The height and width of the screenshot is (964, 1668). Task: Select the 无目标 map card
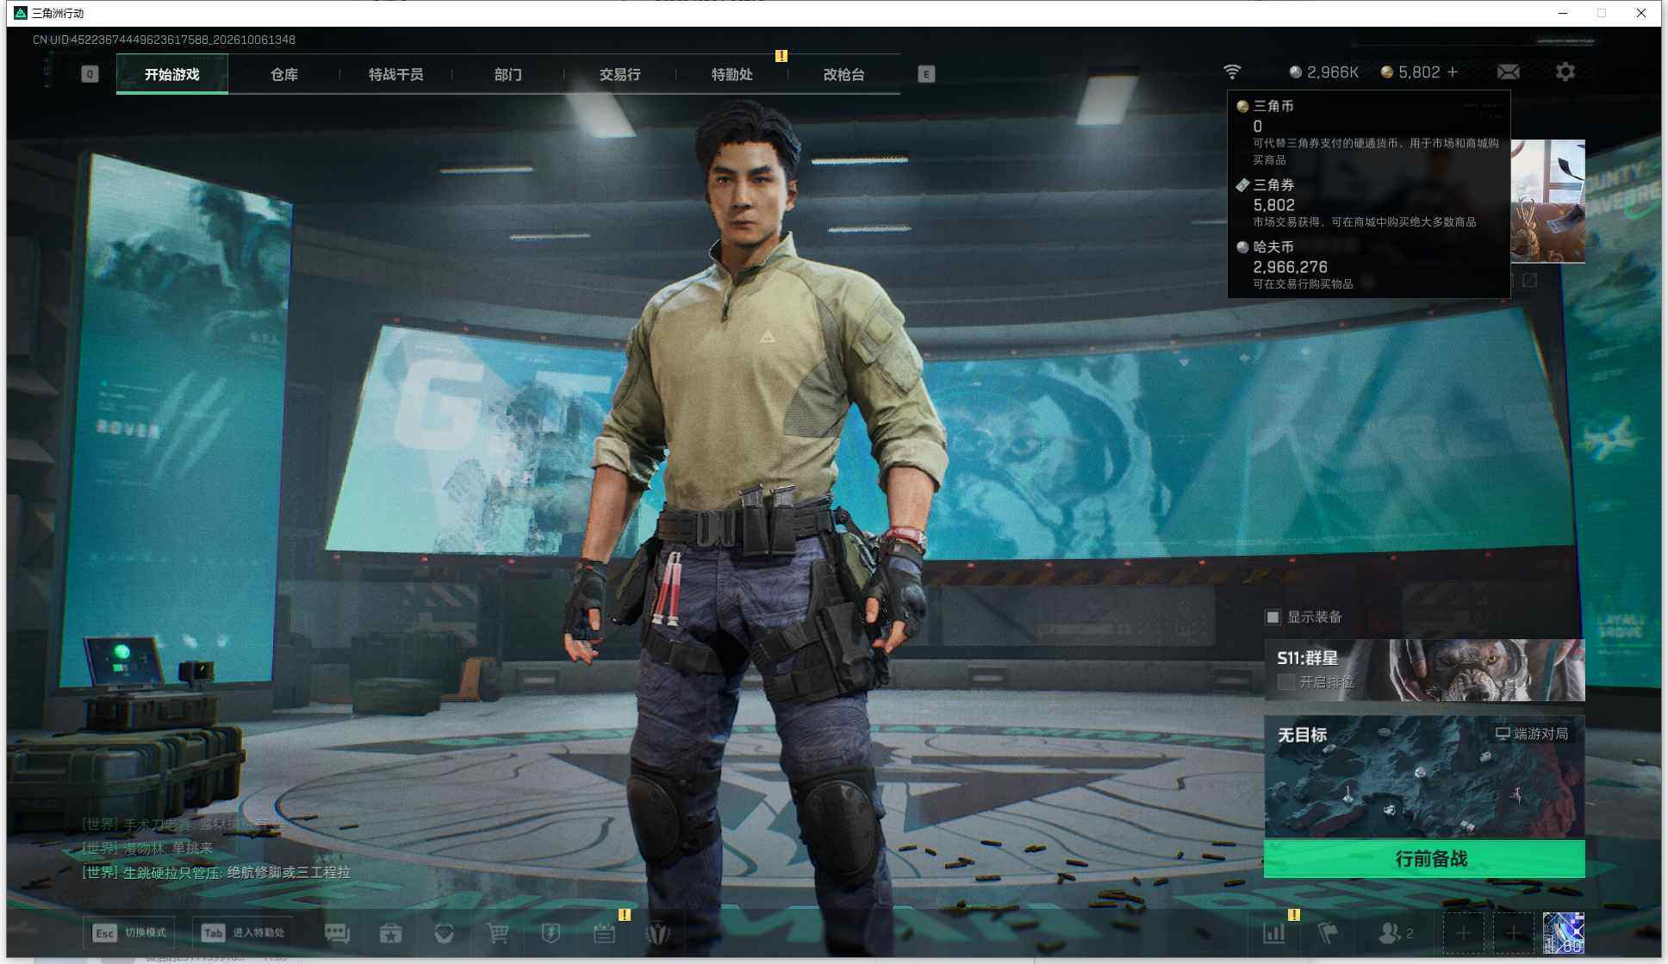click(x=1424, y=777)
